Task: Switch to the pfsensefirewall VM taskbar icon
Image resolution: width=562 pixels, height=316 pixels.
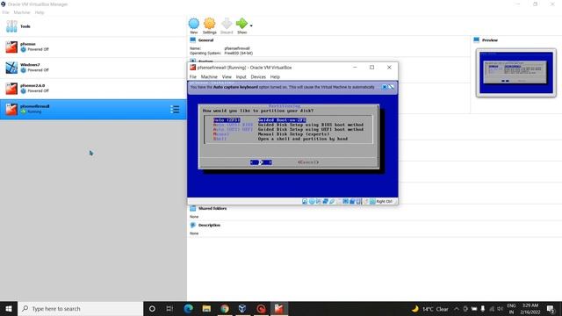Action: click(x=279, y=308)
